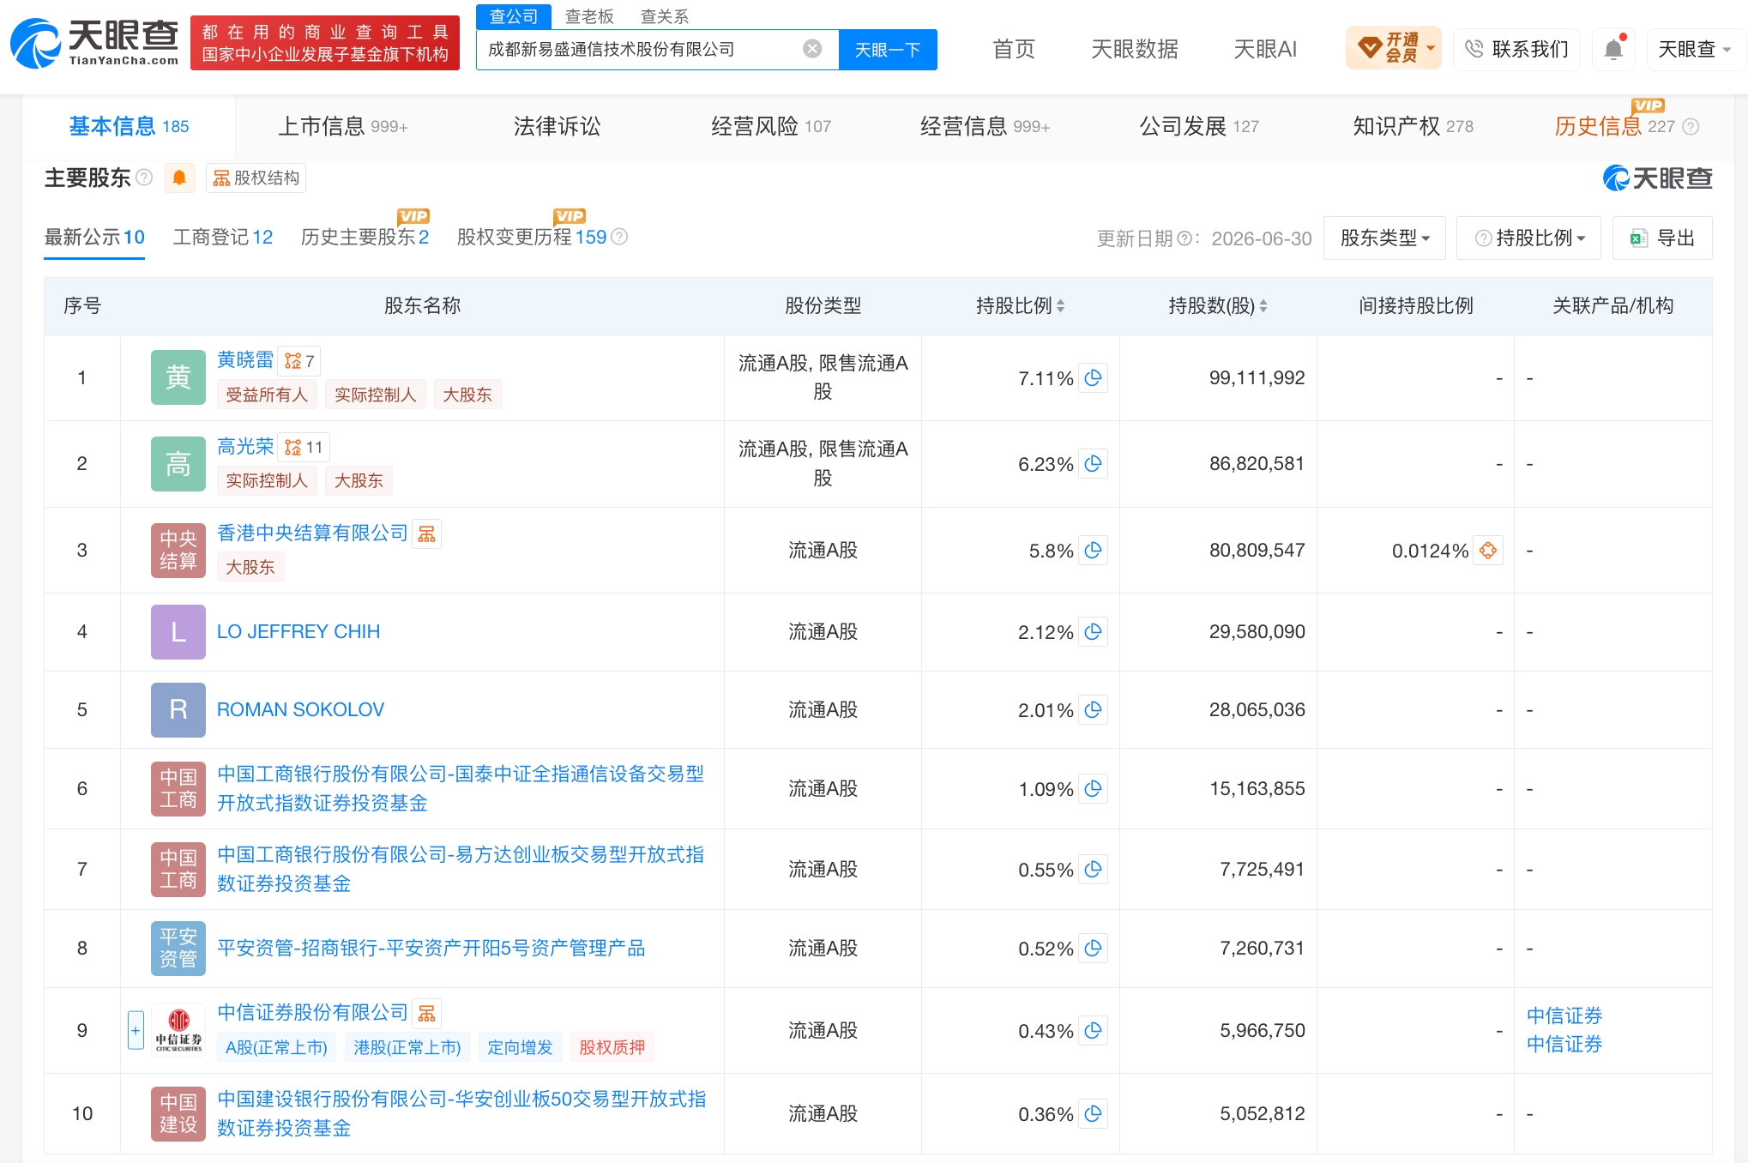Open 高光荣 related companies badge 11

click(304, 447)
